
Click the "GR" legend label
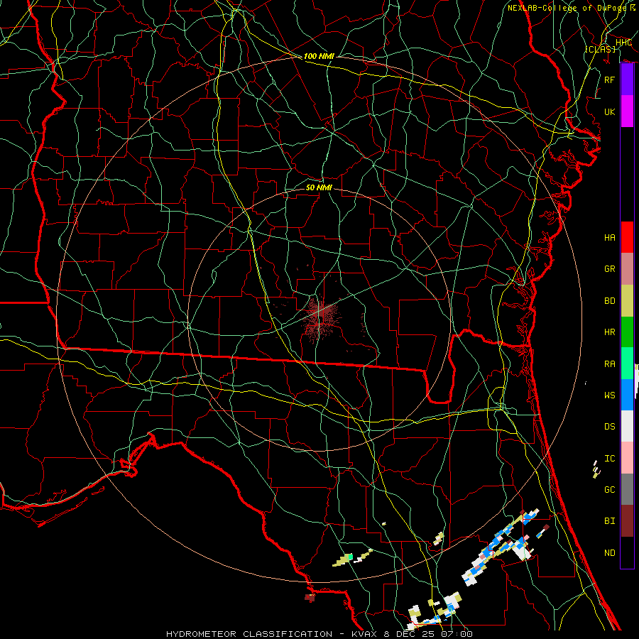tap(609, 269)
